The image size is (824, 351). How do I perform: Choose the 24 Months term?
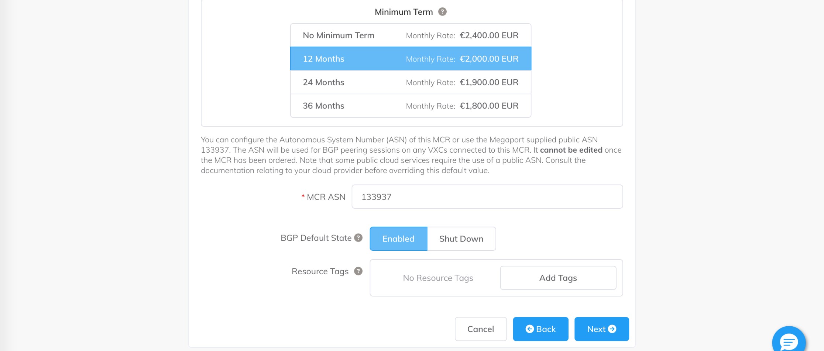click(x=411, y=82)
